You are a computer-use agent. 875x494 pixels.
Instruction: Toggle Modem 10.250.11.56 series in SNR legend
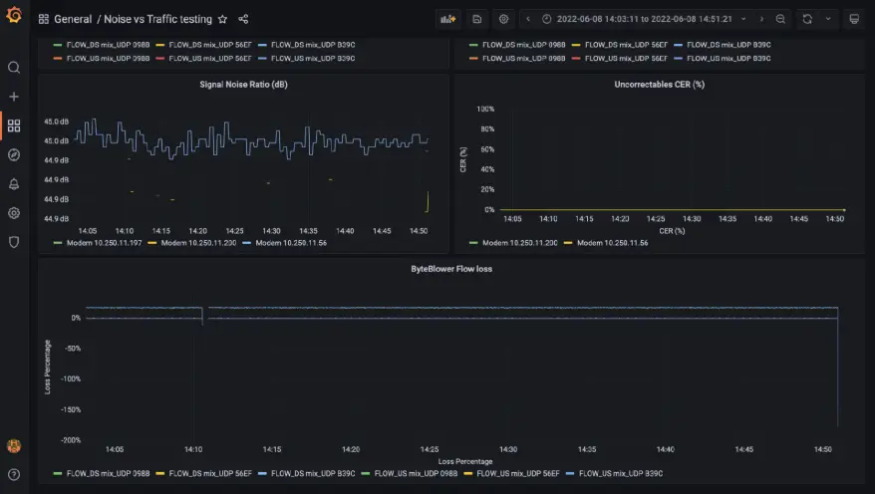tap(291, 243)
